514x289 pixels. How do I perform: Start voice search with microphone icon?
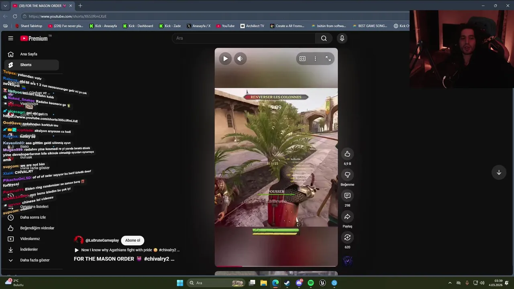(x=342, y=38)
